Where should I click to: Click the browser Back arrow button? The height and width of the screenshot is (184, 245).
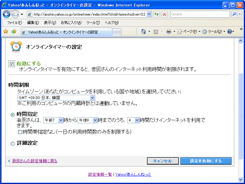tap(6, 14)
